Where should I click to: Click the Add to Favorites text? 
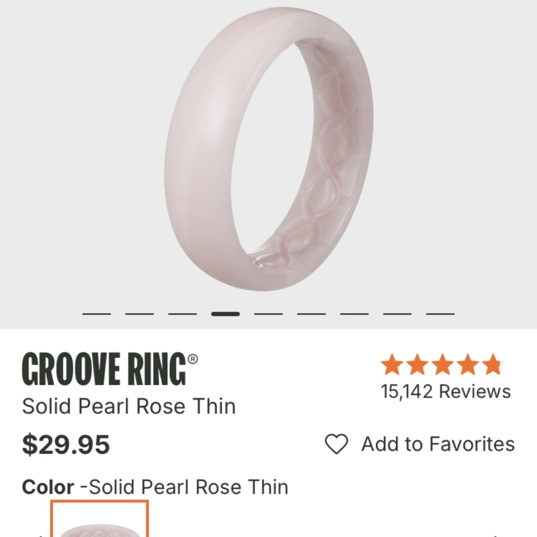coord(438,444)
